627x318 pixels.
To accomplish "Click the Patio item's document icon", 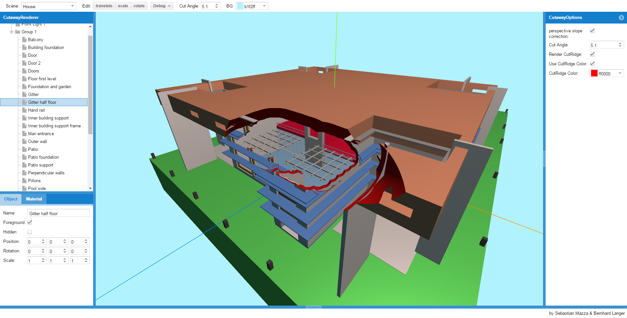I will coord(24,149).
